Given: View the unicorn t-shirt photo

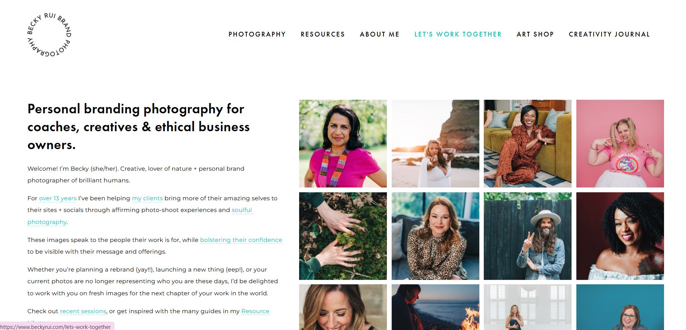Looking at the screenshot, I should (x=620, y=144).
